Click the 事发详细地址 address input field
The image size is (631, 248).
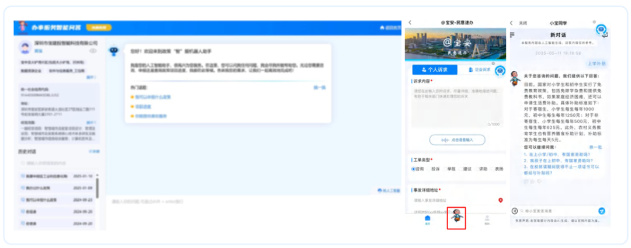(454, 200)
